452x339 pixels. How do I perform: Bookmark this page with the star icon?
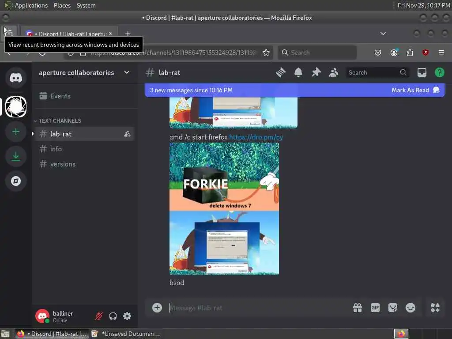pyautogui.click(x=266, y=53)
